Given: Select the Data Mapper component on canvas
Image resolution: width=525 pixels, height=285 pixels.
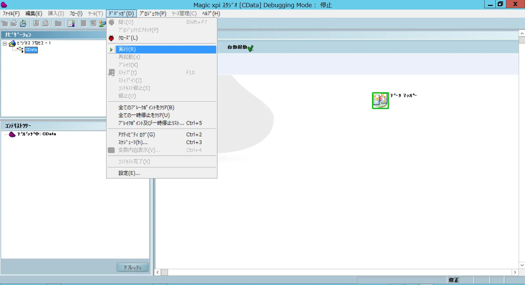Looking at the screenshot, I should point(380,101).
